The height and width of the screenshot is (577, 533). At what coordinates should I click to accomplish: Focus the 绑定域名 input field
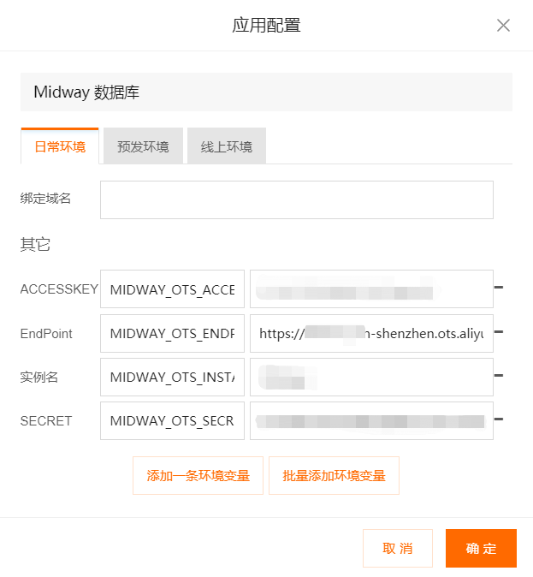point(296,199)
